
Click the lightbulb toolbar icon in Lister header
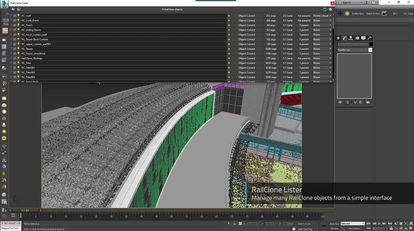(13, 9)
